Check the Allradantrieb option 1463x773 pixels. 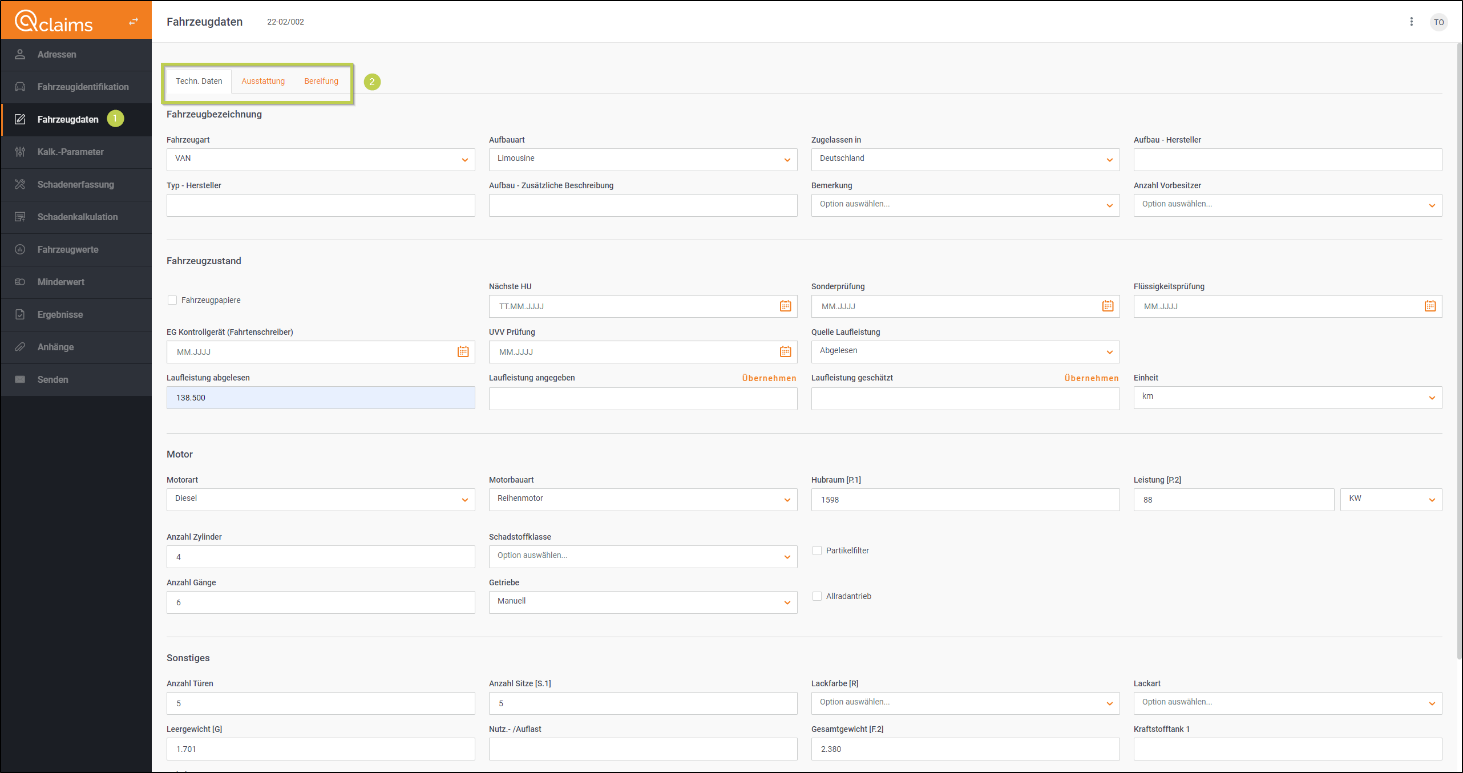coord(817,596)
